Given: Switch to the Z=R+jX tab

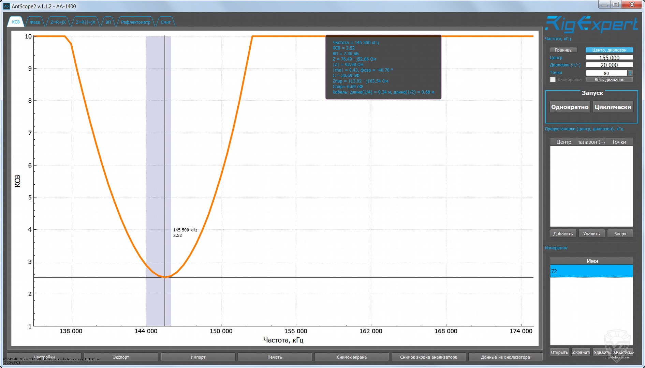Looking at the screenshot, I should click(x=58, y=22).
